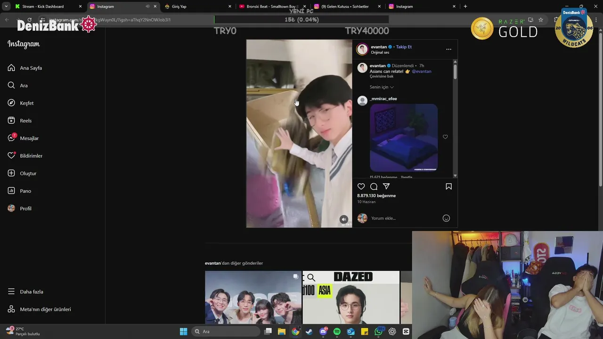Open Steam from the taskbar

coord(309,331)
